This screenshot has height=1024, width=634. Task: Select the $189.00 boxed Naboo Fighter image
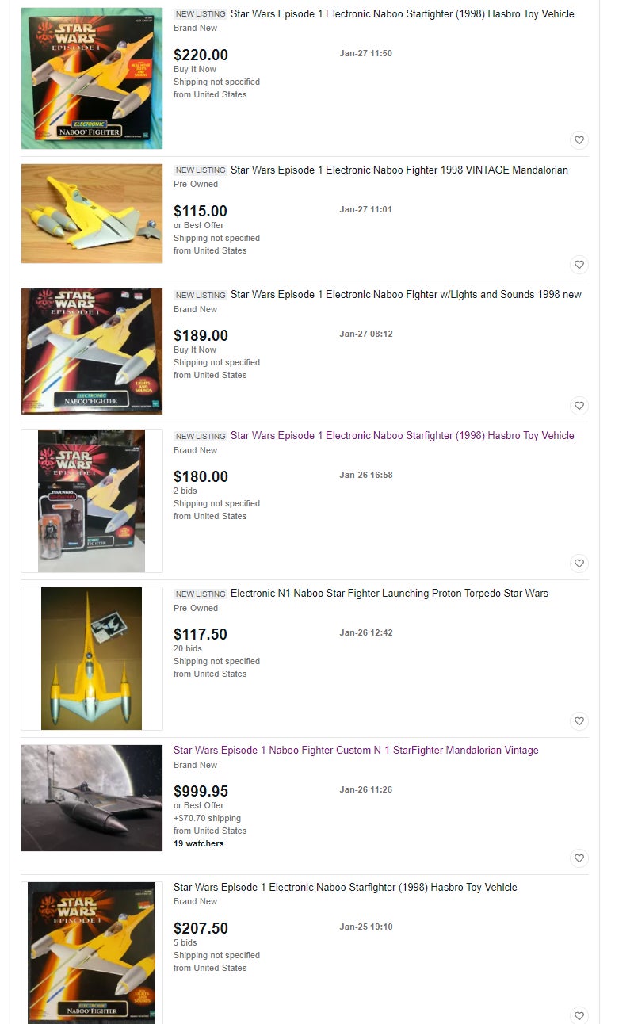[92, 351]
